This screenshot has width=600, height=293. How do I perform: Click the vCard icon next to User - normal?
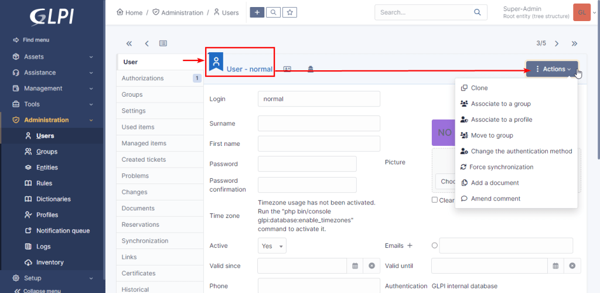click(x=287, y=69)
